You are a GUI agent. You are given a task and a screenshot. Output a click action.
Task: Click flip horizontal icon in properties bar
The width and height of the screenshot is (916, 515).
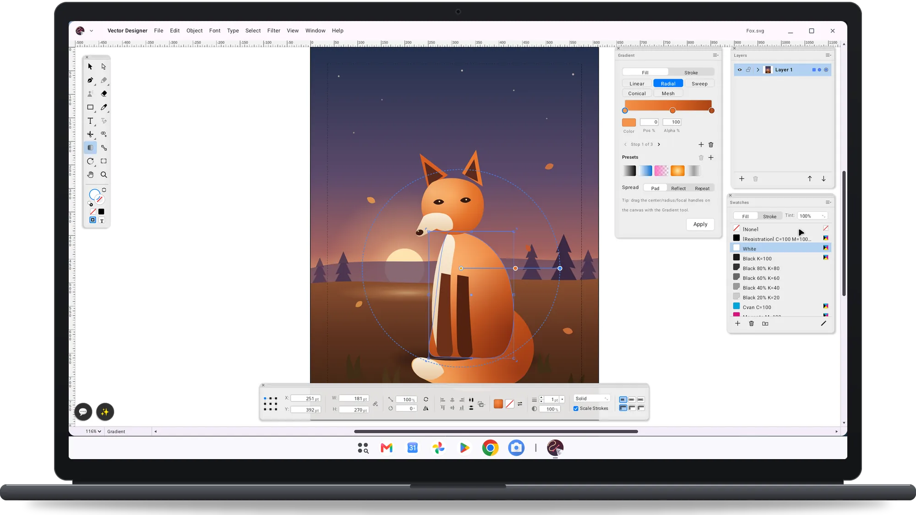click(426, 409)
